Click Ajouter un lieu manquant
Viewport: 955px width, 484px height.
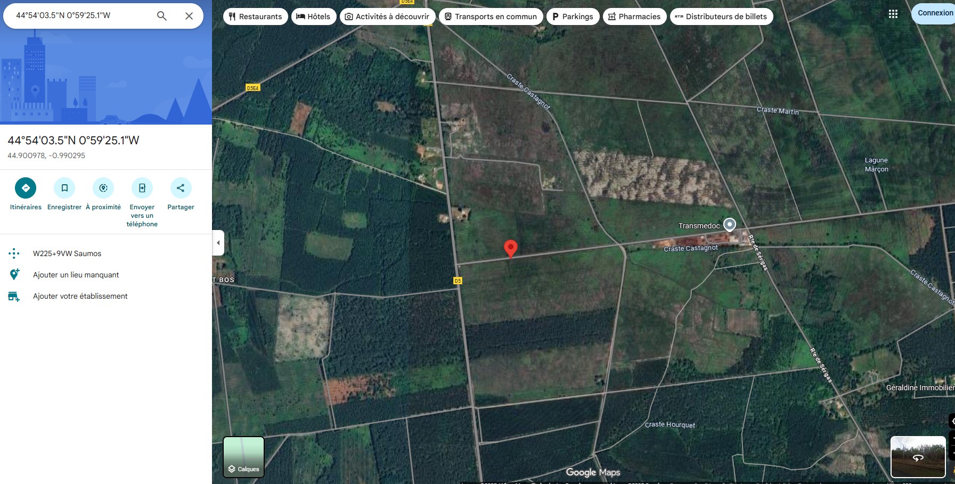click(x=76, y=275)
